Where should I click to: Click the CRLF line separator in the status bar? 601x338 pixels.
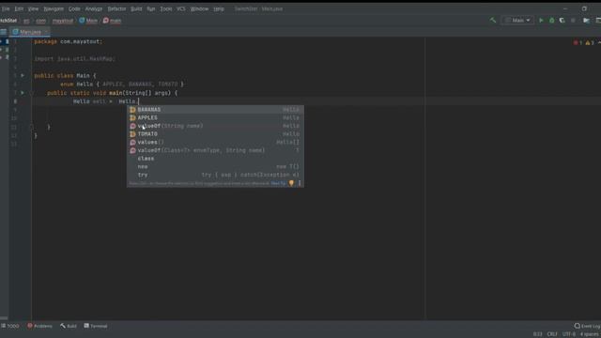pyautogui.click(x=552, y=334)
